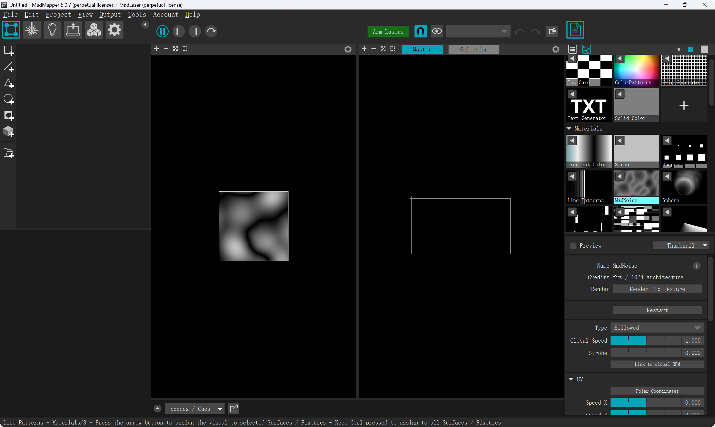Open the Thumbnail dropdown
The image size is (715, 427).
[680, 245]
